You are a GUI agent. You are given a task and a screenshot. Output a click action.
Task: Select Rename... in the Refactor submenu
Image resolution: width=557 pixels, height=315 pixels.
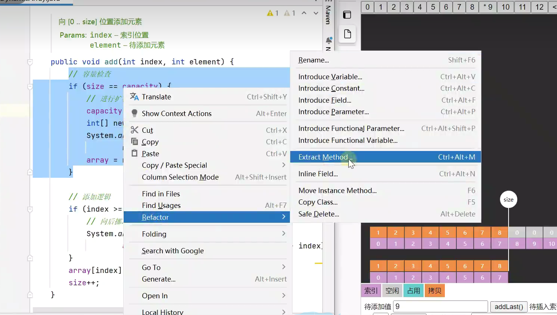pos(386,60)
